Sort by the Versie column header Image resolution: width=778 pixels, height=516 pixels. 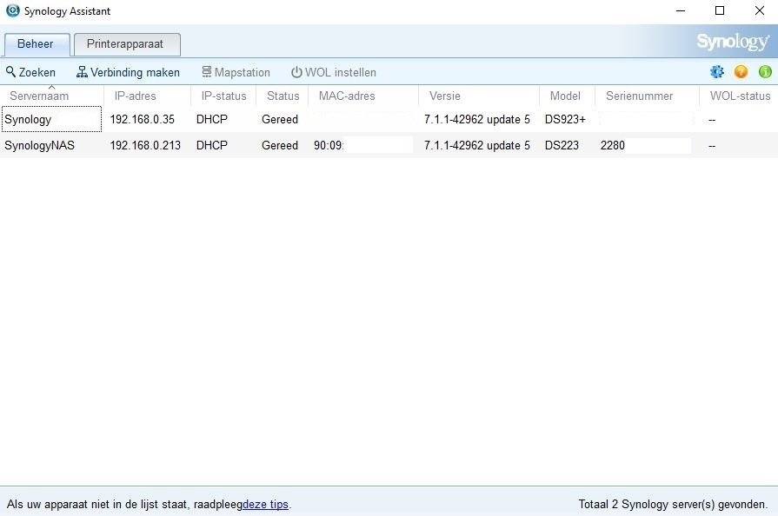coord(479,96)
